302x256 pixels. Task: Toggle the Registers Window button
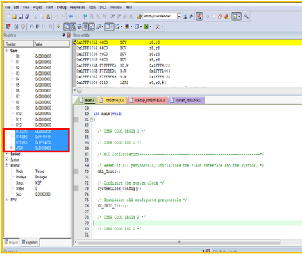coord(85,27)
